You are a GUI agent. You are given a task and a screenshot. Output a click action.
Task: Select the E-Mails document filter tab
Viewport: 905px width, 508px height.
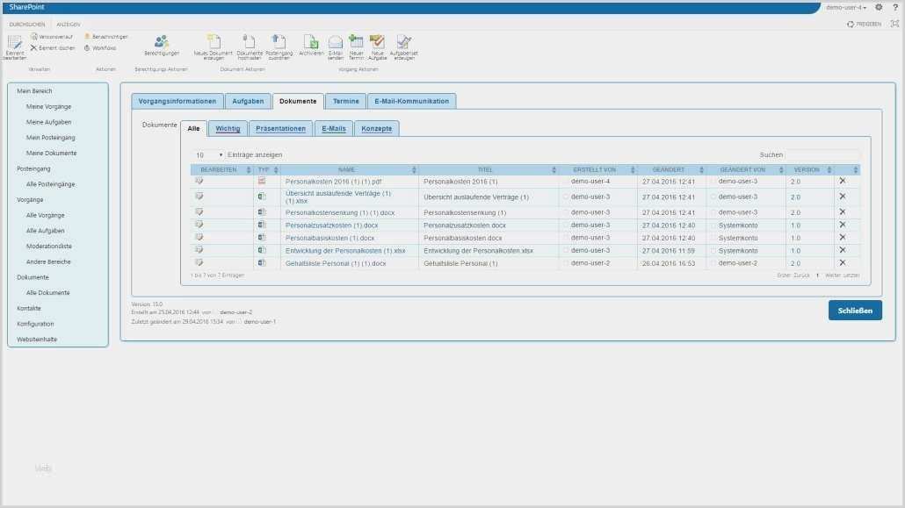[x=334, y=129]
